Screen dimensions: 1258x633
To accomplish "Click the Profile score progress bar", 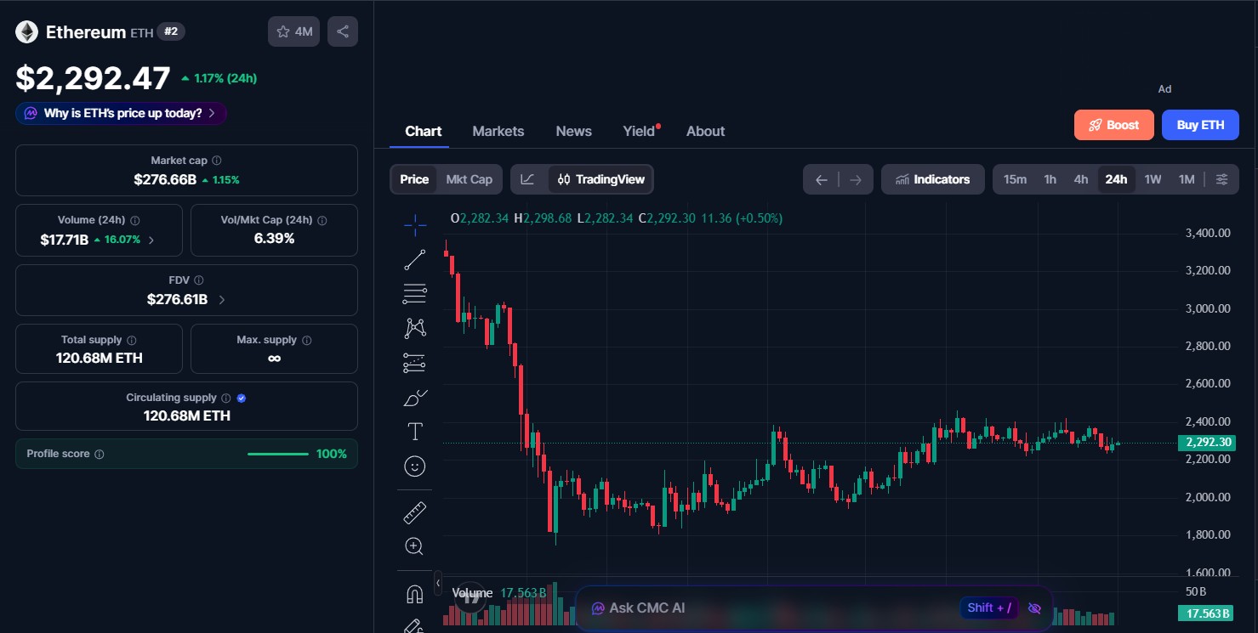I will click(x=278, y=454).
